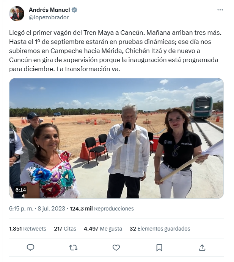234x262 pixels.
Task: Click the 8 jul. 2023 date
Action: 51,209
